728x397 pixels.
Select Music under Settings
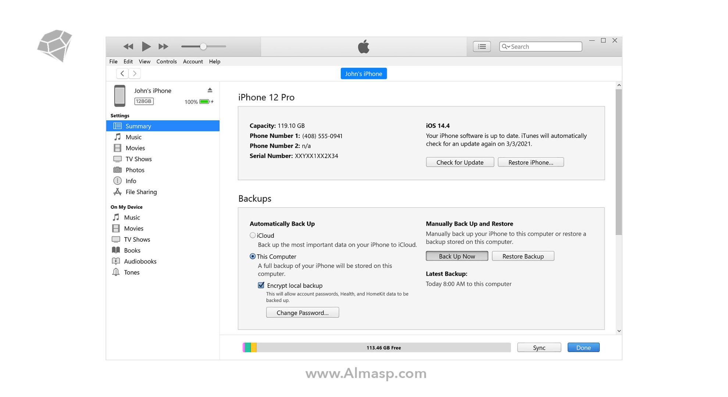tap(163, 137)
